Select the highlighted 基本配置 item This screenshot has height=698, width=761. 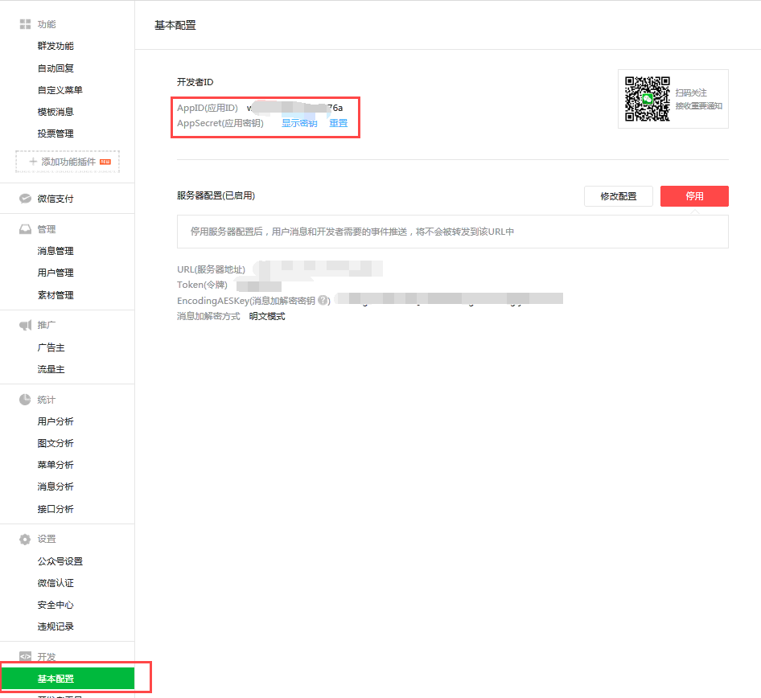[68, 679]
